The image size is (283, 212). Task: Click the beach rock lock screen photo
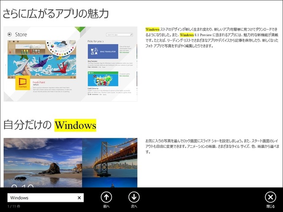[43, 163]
